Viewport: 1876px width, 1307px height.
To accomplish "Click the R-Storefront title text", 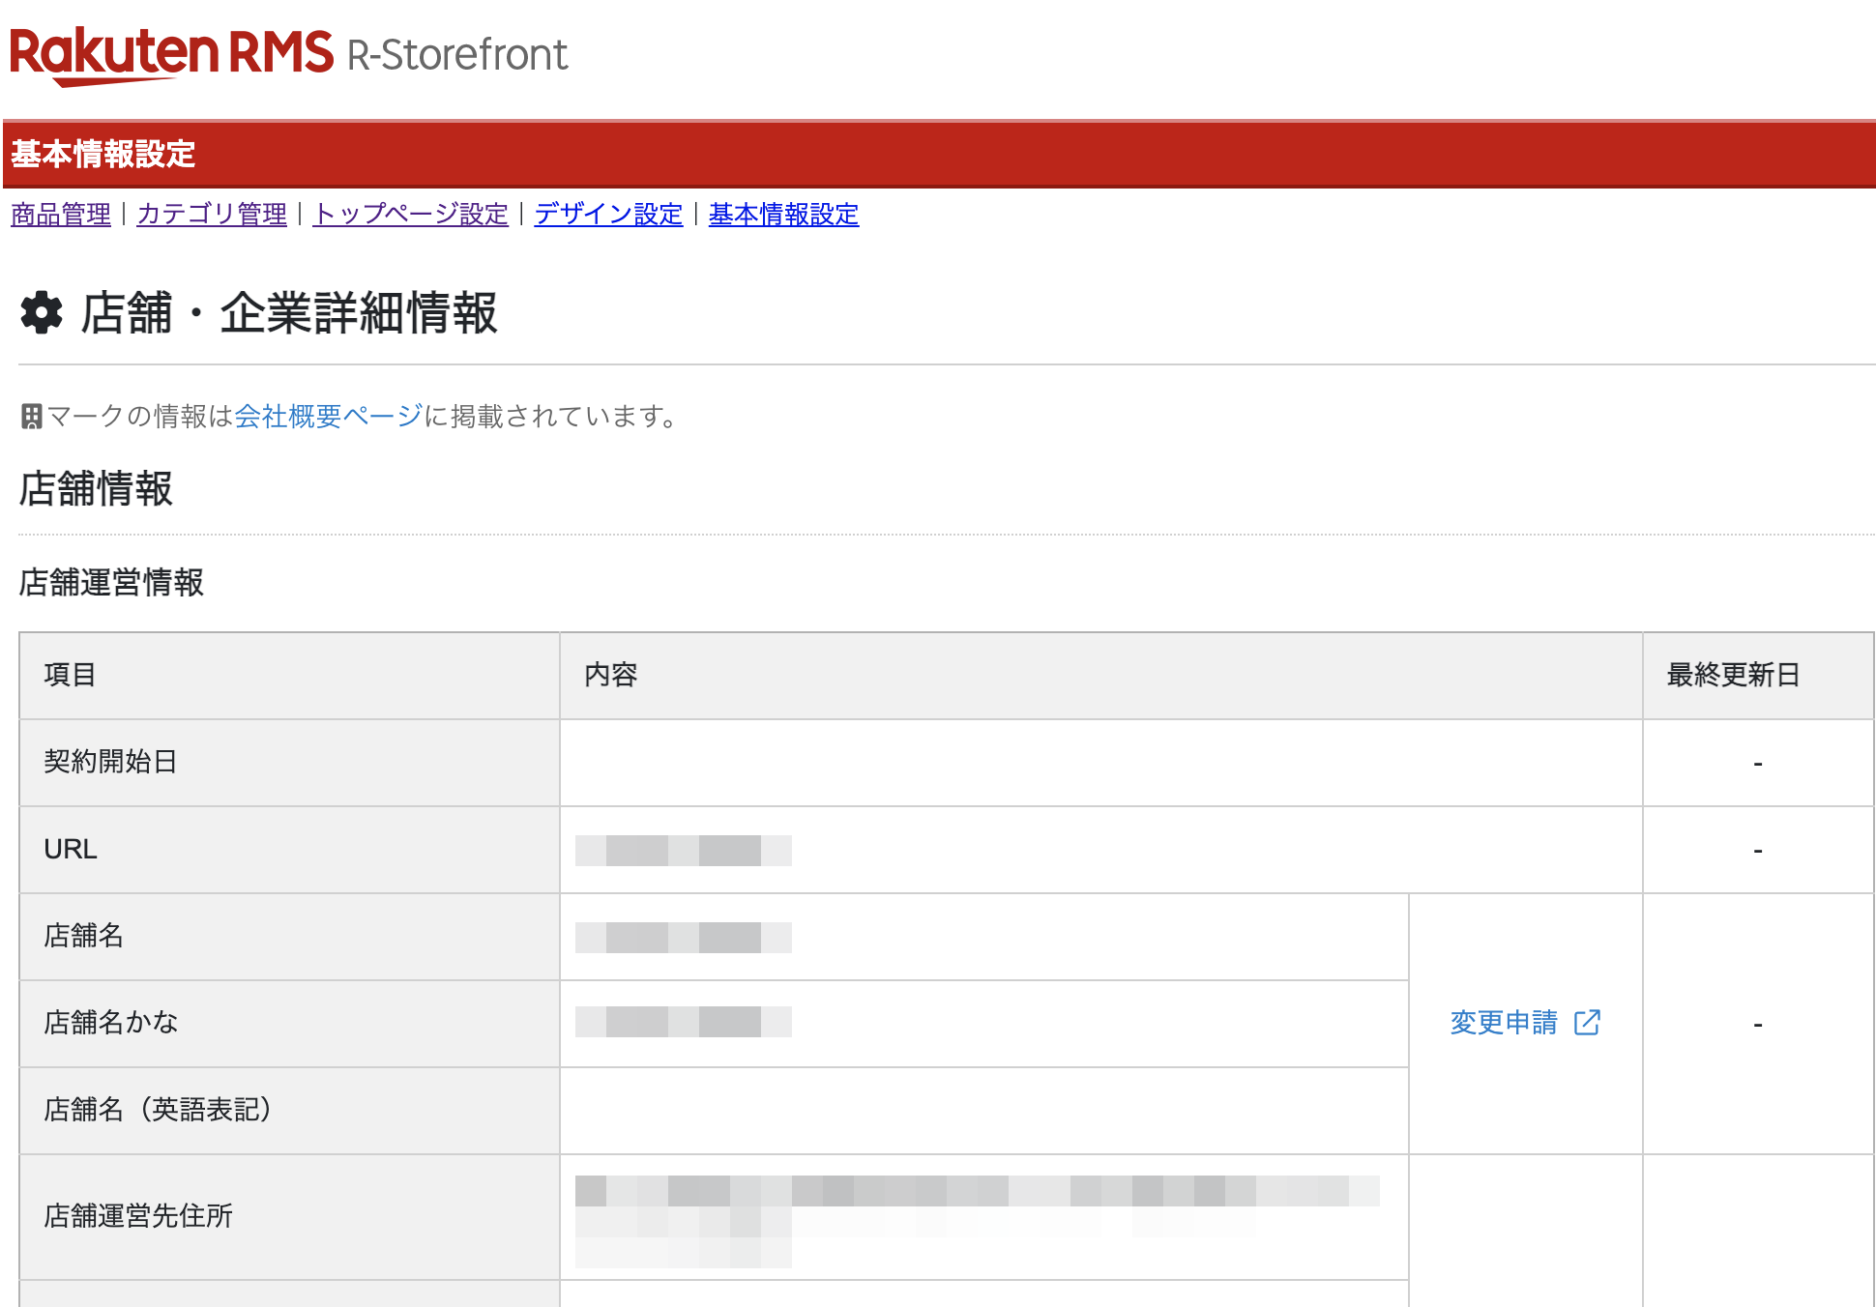I will coord(457,55).
